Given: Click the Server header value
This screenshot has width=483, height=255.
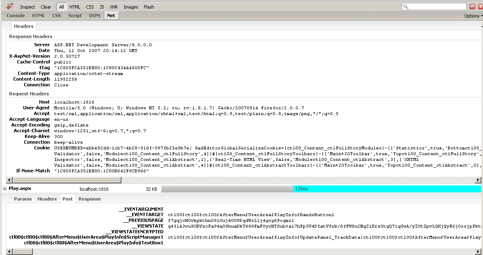Looking at the screenshot, I should (x=103, y=45).
